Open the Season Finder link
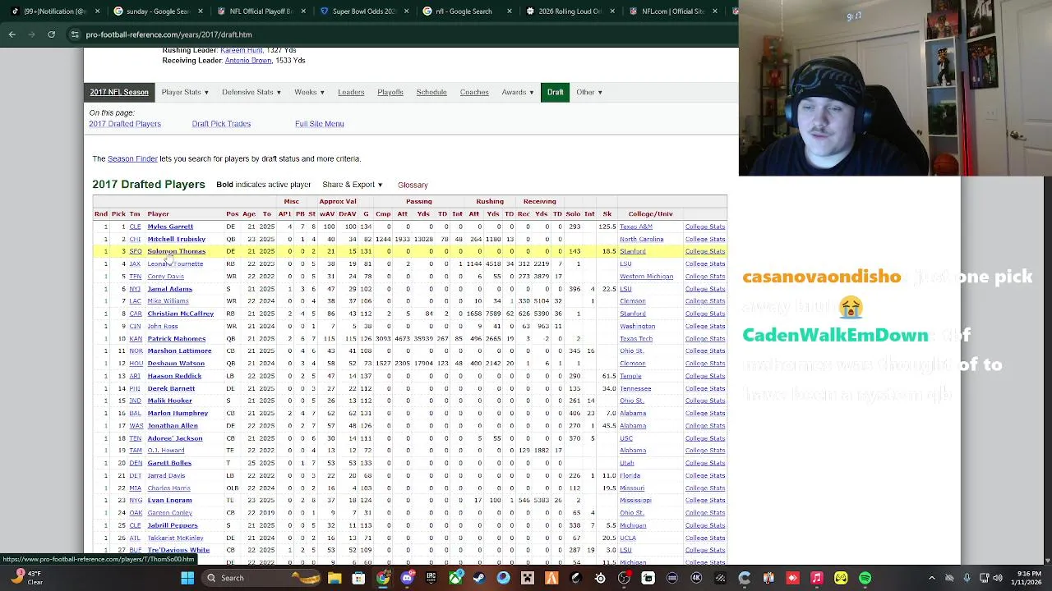 [x=132, y=158]
